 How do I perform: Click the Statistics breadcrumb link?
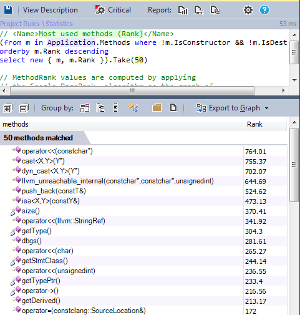pos(59,24)
